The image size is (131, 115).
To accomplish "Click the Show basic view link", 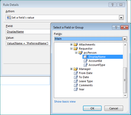I will 65,102.
